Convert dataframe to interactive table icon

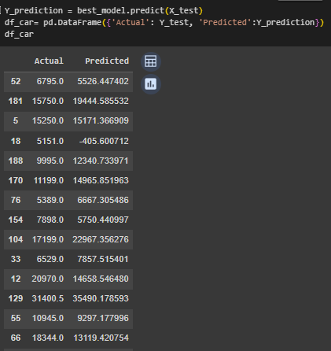point(151,61)
